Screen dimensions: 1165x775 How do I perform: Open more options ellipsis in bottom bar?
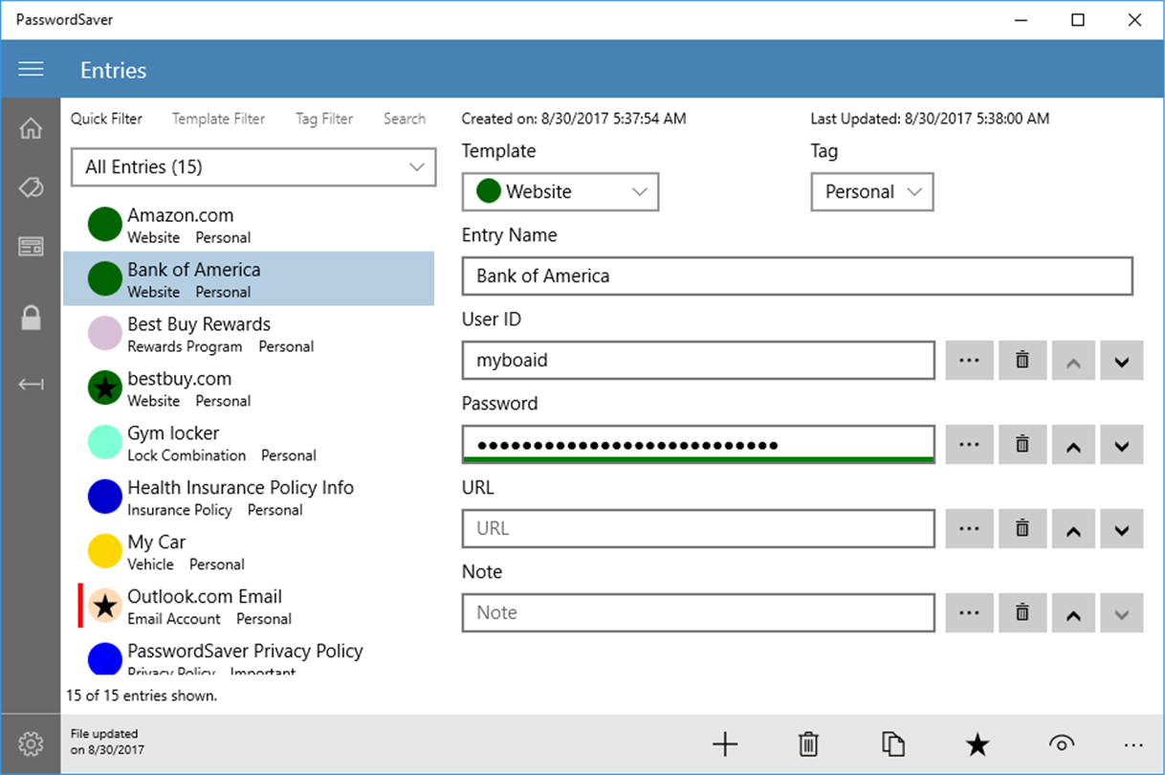tap(1134, 744)
